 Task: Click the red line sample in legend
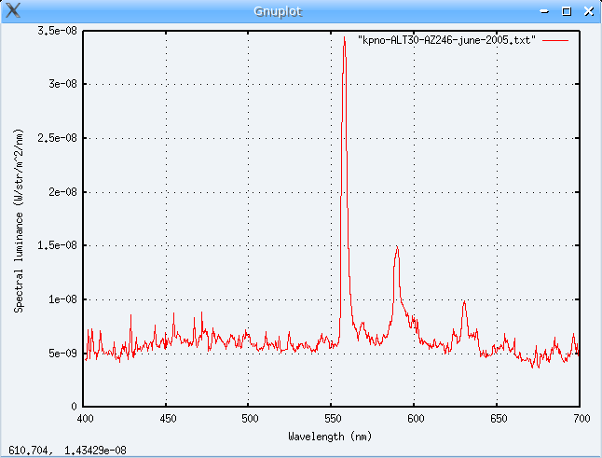pos(555,42)
